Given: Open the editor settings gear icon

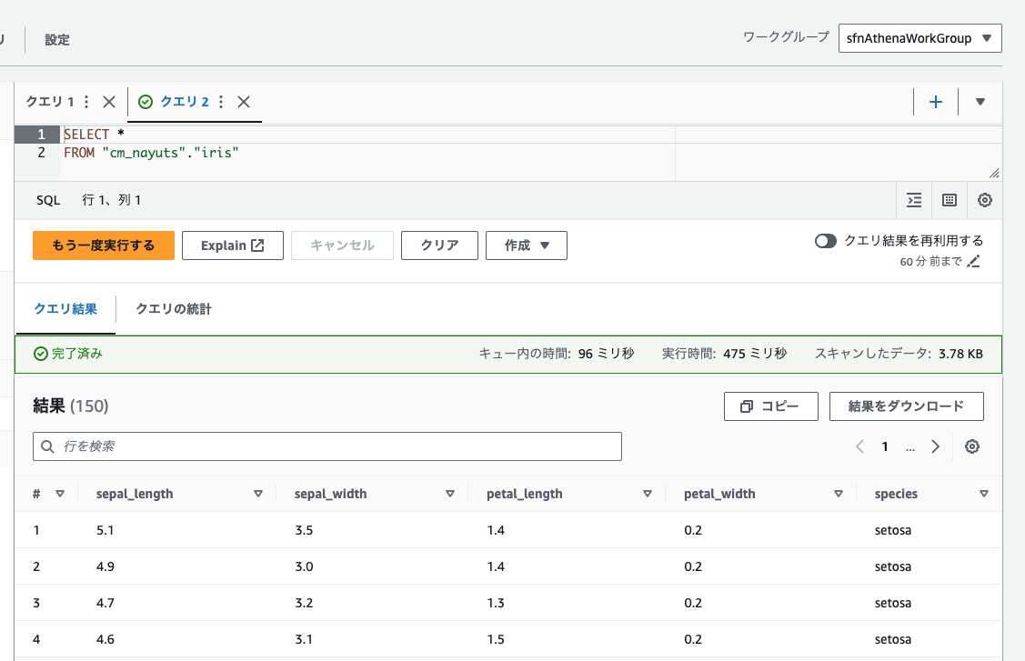Looking at the screenshot, I should tap(985, 199).
